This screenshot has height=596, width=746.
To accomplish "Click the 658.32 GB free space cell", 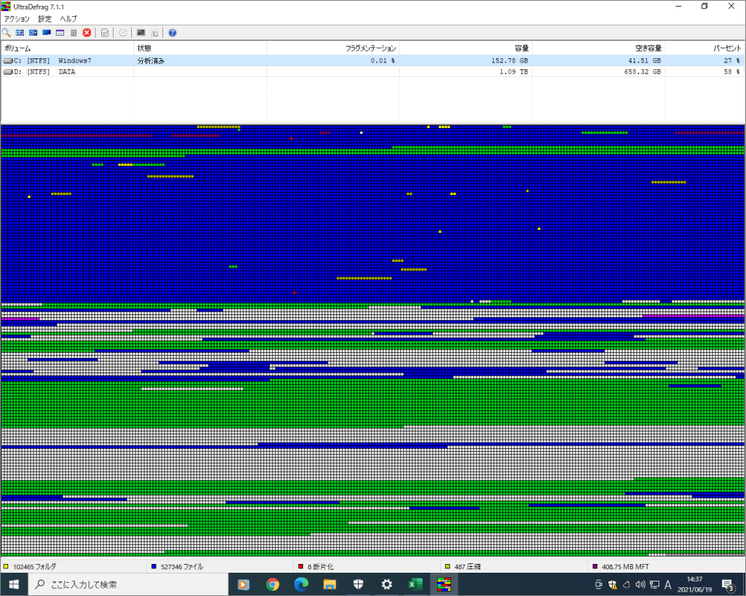I will coord(643,72).
